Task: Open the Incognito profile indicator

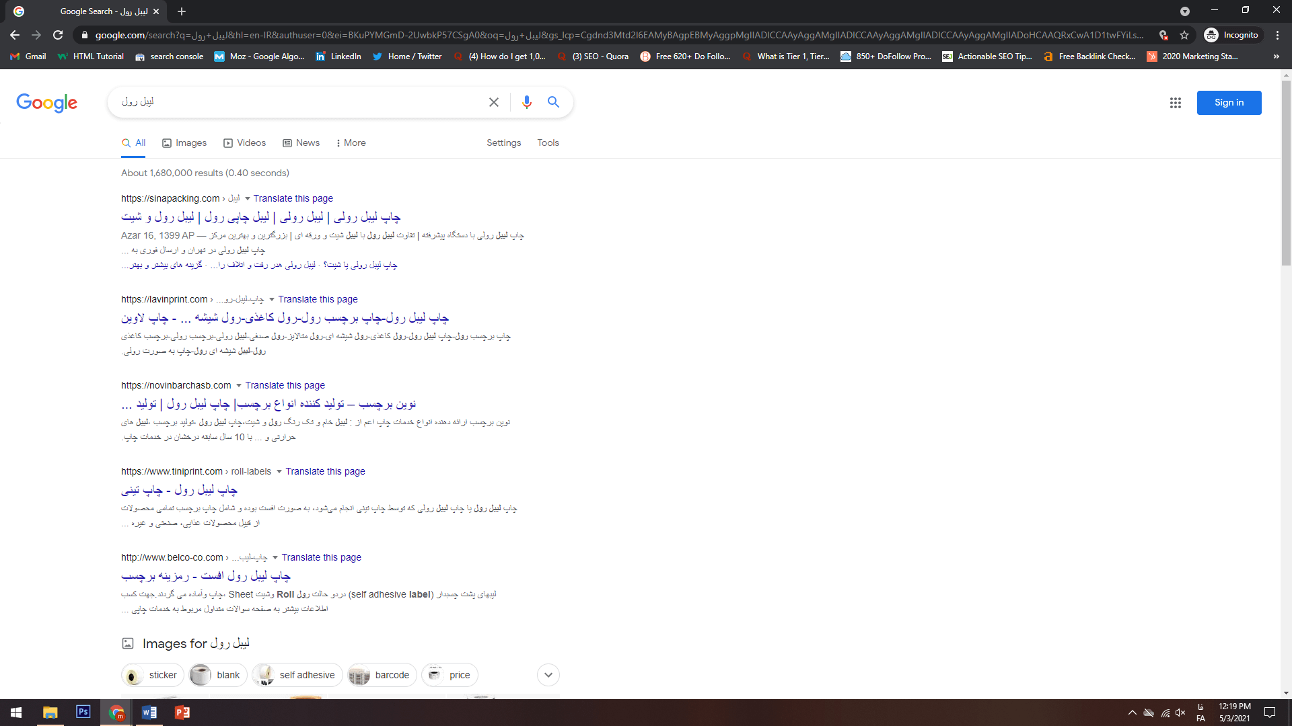Action: 1231,35
